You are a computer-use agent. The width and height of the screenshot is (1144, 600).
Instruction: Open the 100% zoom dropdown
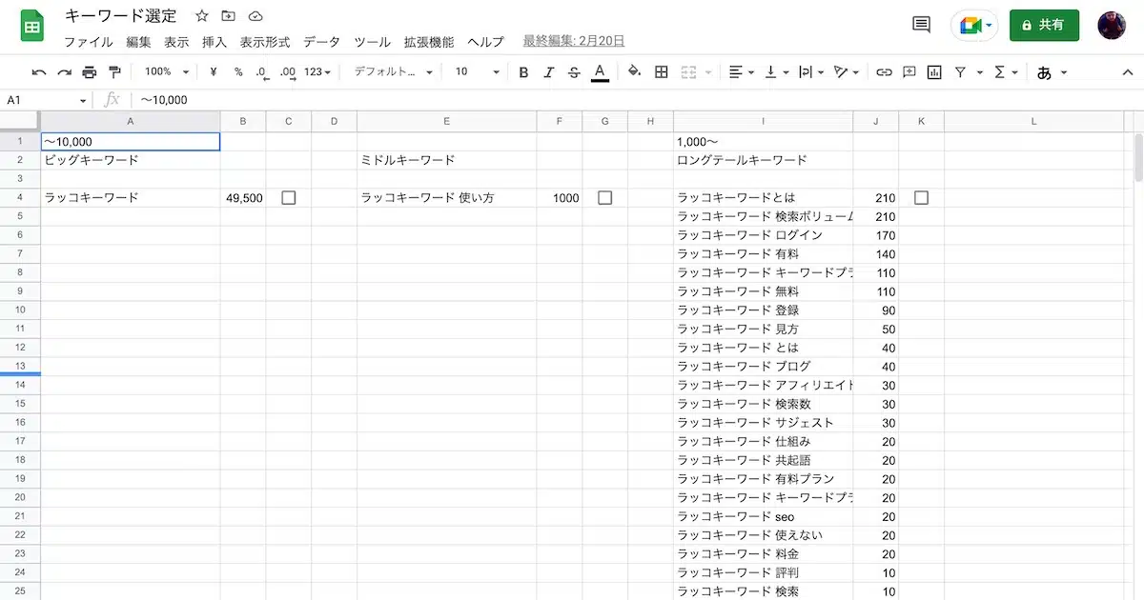tap(167, 72)
